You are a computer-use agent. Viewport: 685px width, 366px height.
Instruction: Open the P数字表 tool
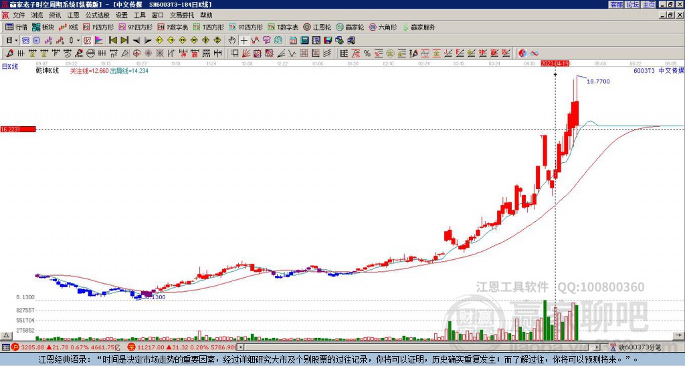[x=173, y=27]
